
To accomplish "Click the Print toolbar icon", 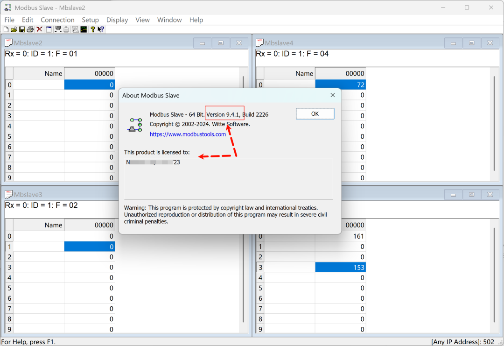I will click(x=30, y=29).
